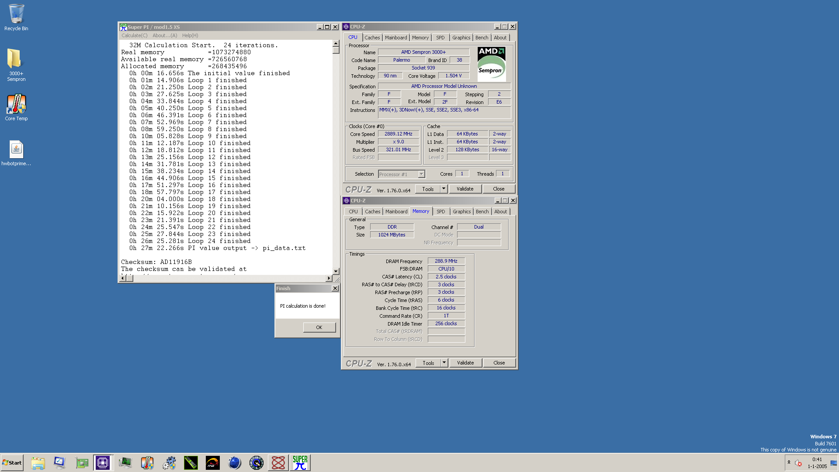Open the blue sphere taskbar icon
The image size is (839, 472).
tap(235, 463)
